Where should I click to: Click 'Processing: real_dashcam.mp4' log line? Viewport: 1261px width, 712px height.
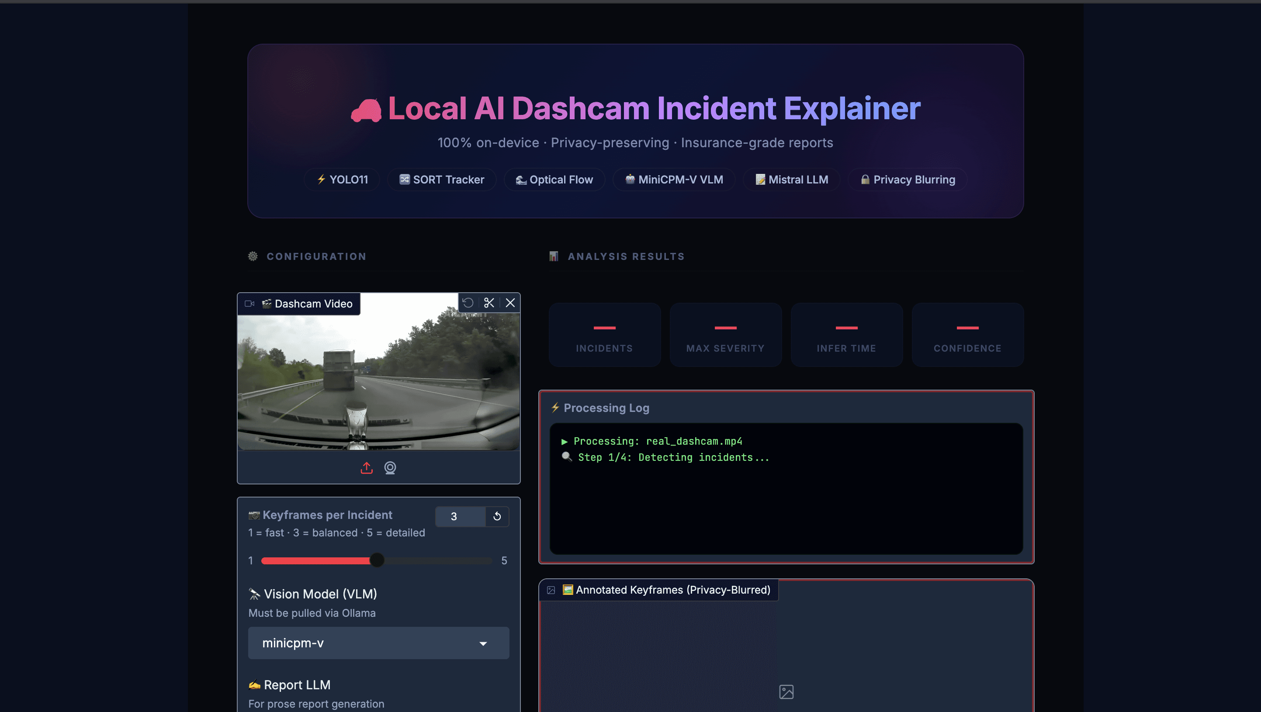pyautogui.click(x=651, y=441)
